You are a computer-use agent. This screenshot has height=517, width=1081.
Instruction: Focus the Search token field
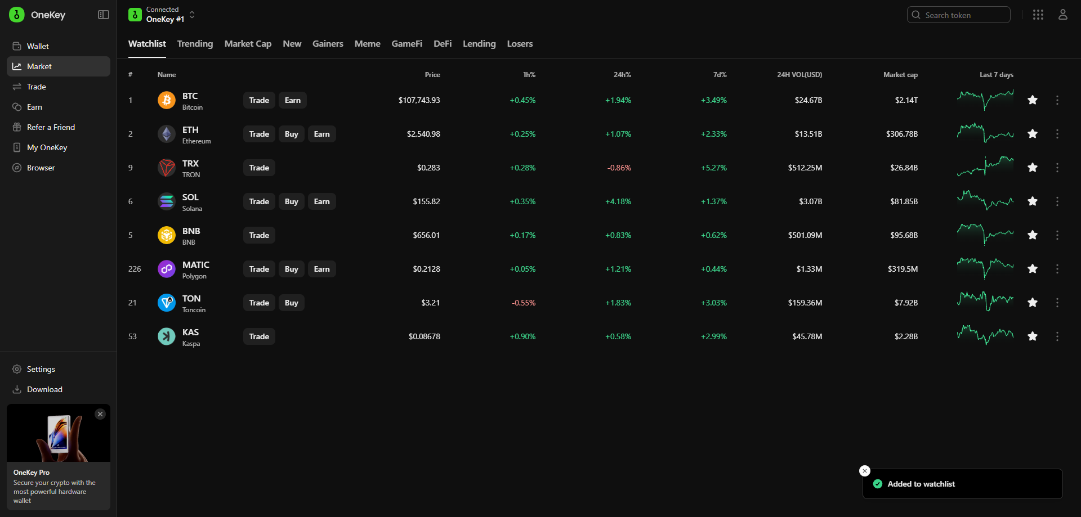point(958,15)
